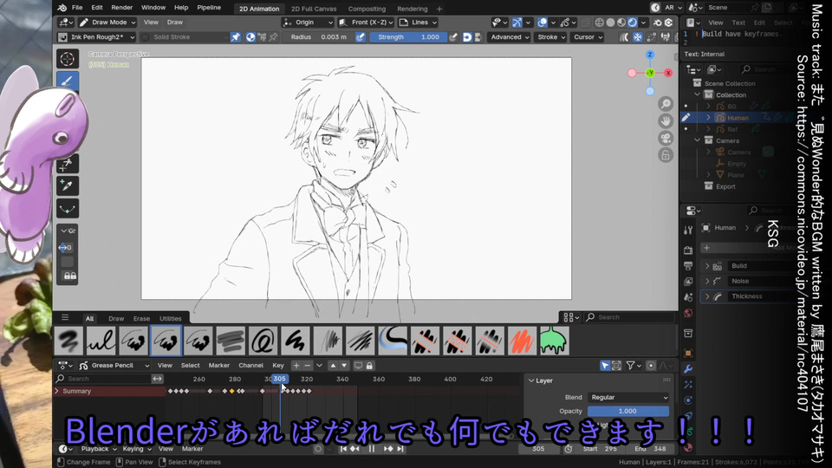Search brushes in asset shelf search field
Image resolution: width=832 pixels, height=468 pixels.
click(629, 317)
